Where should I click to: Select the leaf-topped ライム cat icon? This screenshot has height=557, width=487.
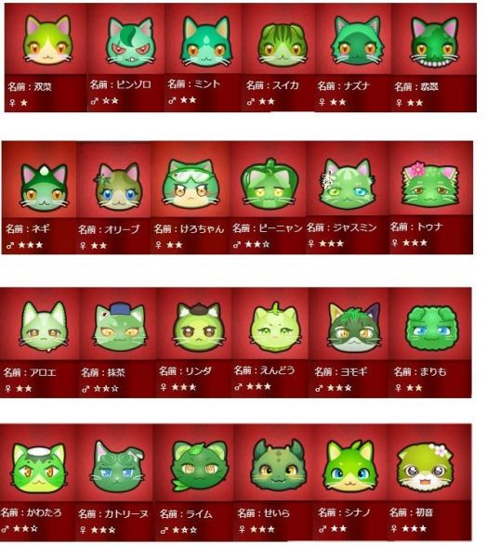[x=200, y=466]
